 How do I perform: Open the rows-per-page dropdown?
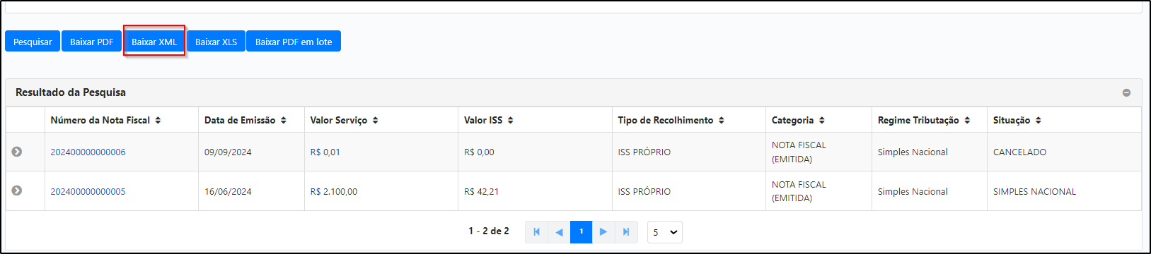[665, 232]
